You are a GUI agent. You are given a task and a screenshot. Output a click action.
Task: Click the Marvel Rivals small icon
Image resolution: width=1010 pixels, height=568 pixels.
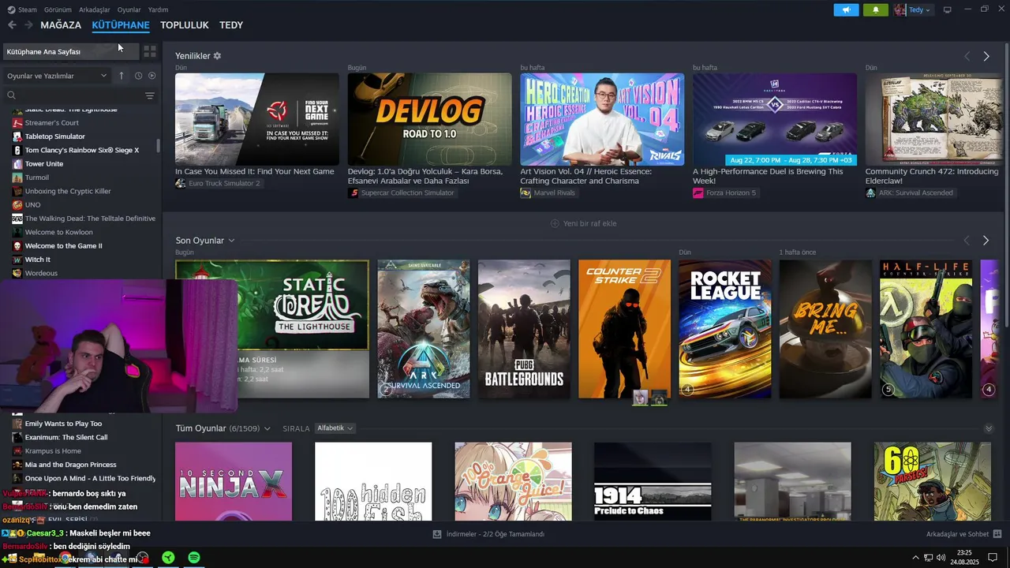[526, 192]
